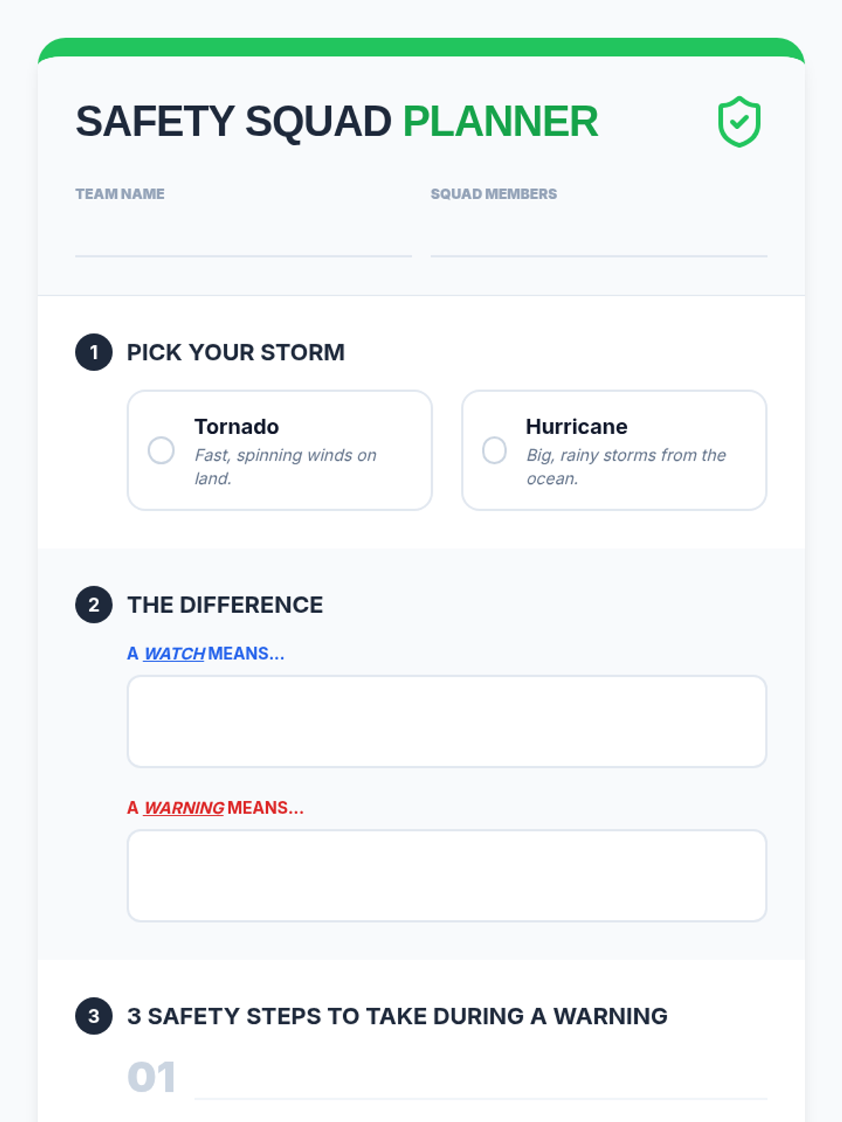
Task: Click the number 3 step badge
Action: pyautogui.click(x=94, y=1016)
